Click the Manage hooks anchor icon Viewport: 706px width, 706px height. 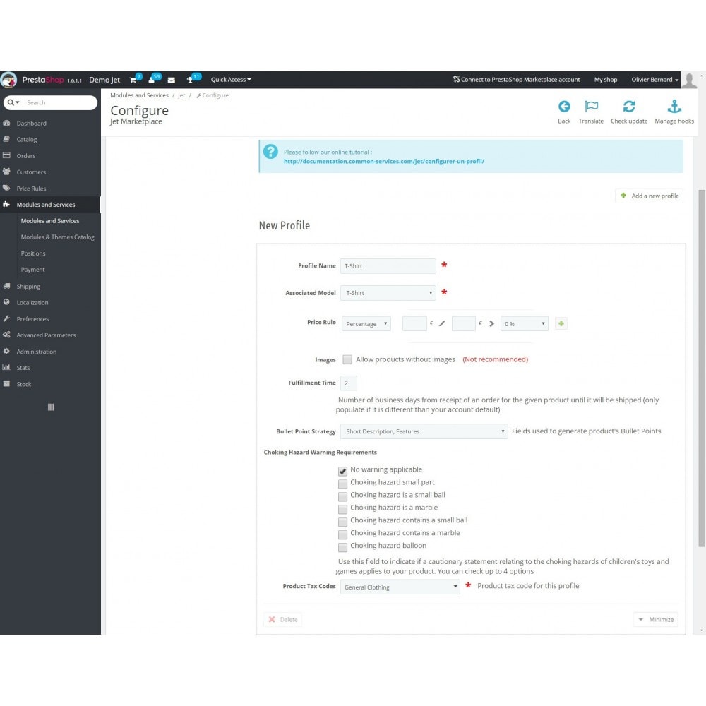(x=674, y=107)
